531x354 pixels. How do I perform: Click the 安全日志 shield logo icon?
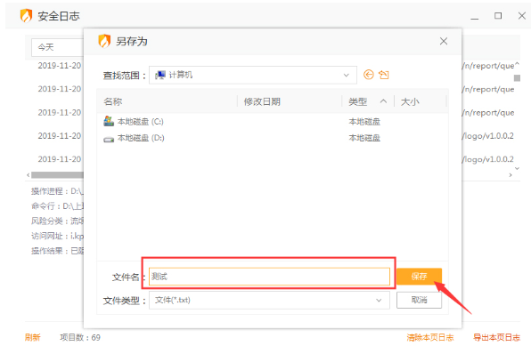coord(26,15)
